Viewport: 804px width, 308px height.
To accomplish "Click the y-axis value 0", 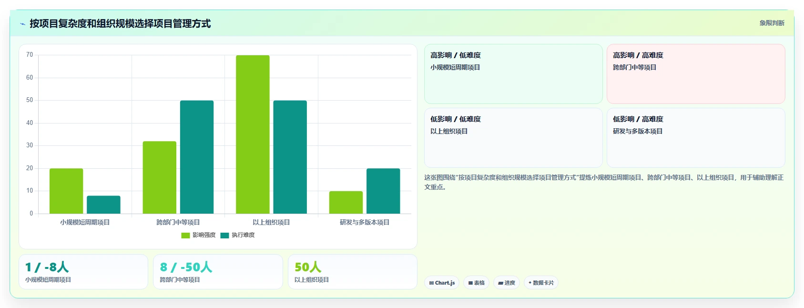I will [x=31, y=214].
